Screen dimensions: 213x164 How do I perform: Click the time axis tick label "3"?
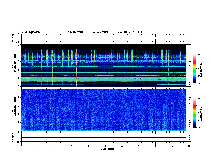[x=72, y=146]
